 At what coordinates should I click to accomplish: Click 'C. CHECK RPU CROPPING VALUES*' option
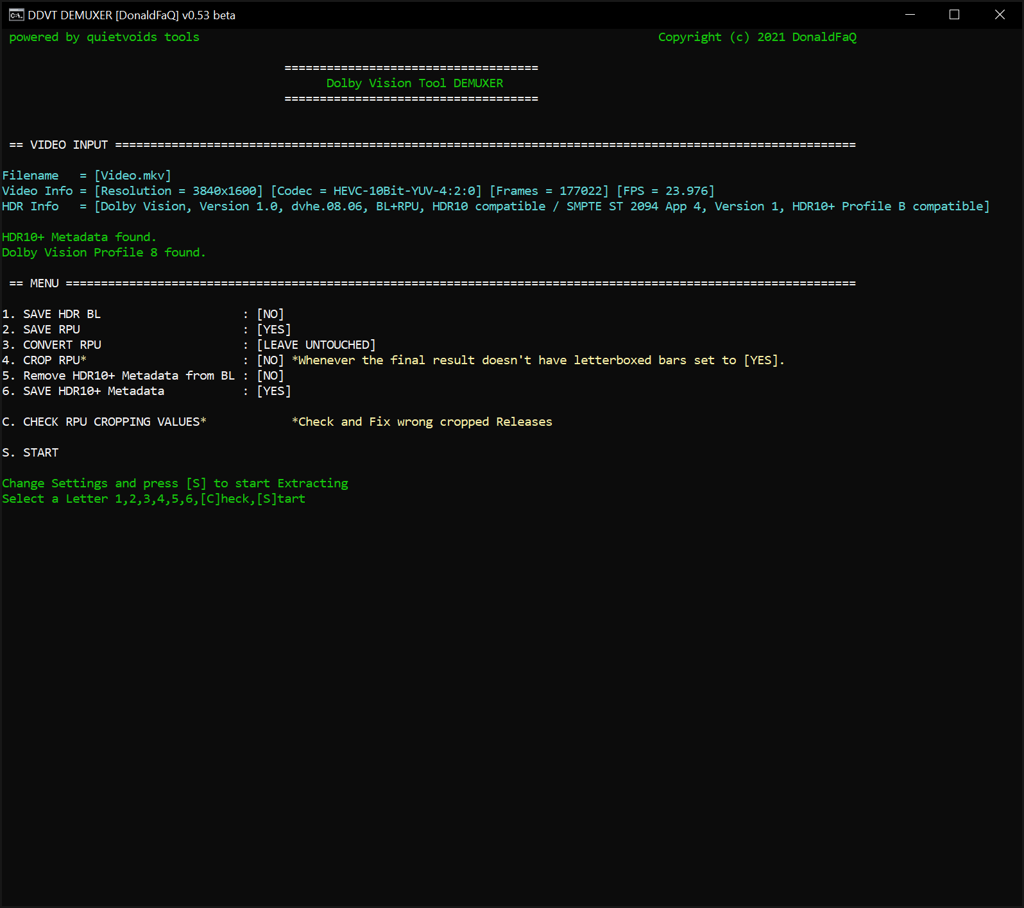coord(104,422)
